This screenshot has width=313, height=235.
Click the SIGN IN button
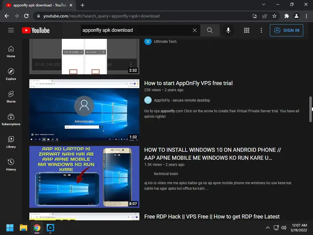(286, 30)
